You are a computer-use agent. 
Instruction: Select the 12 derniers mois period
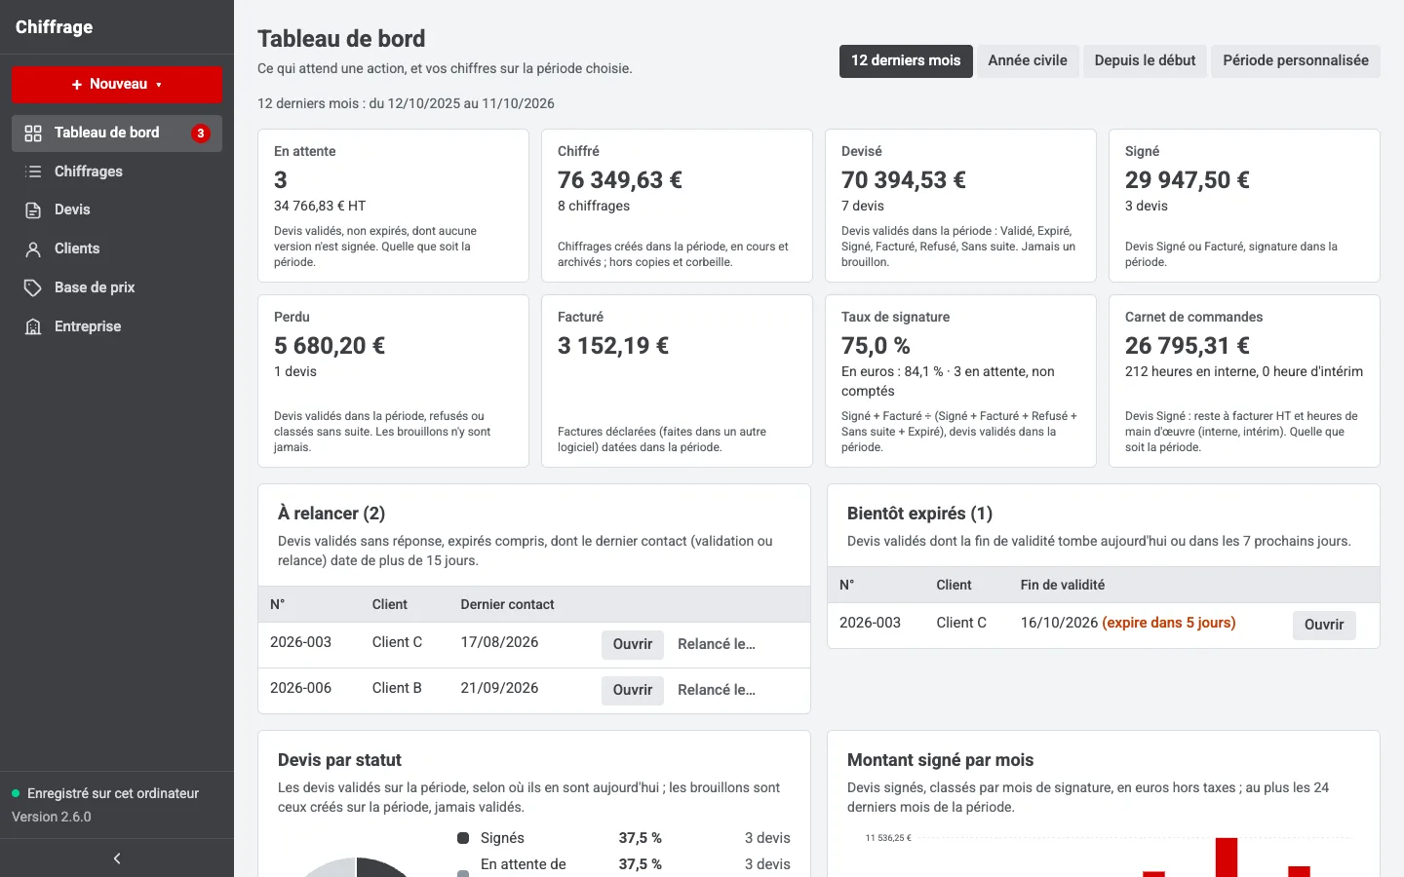906,60
